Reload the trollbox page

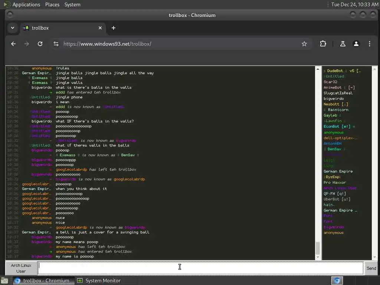[x=40, y=44]
